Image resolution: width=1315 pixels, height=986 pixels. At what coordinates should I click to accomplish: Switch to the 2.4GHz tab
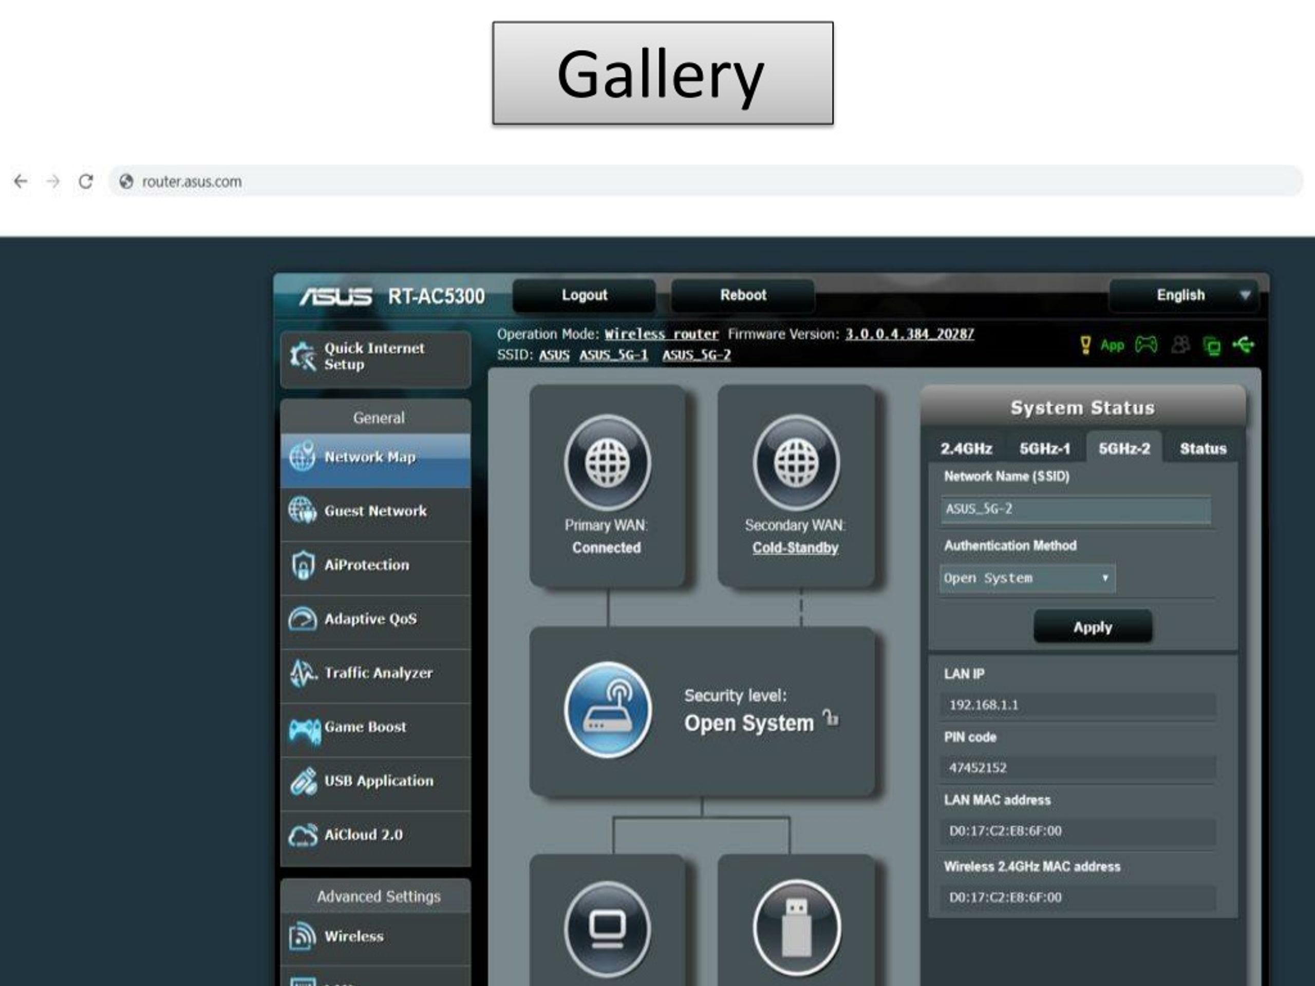click(966, 449)
